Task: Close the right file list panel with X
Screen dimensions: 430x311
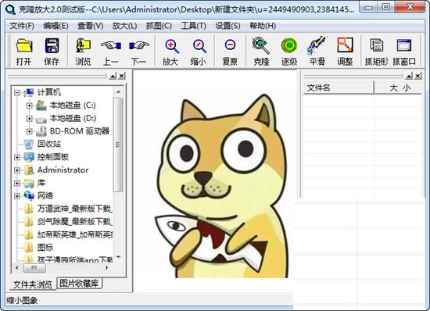Action: point(417,76)
